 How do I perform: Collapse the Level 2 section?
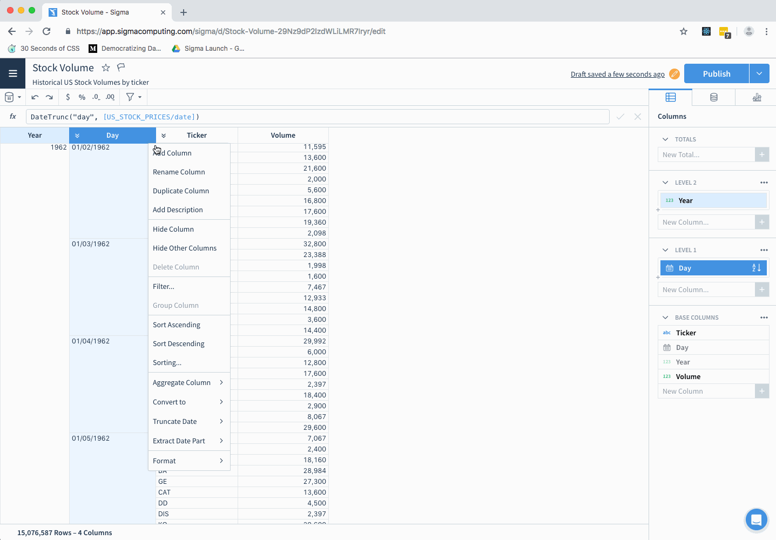coord(665,183)
